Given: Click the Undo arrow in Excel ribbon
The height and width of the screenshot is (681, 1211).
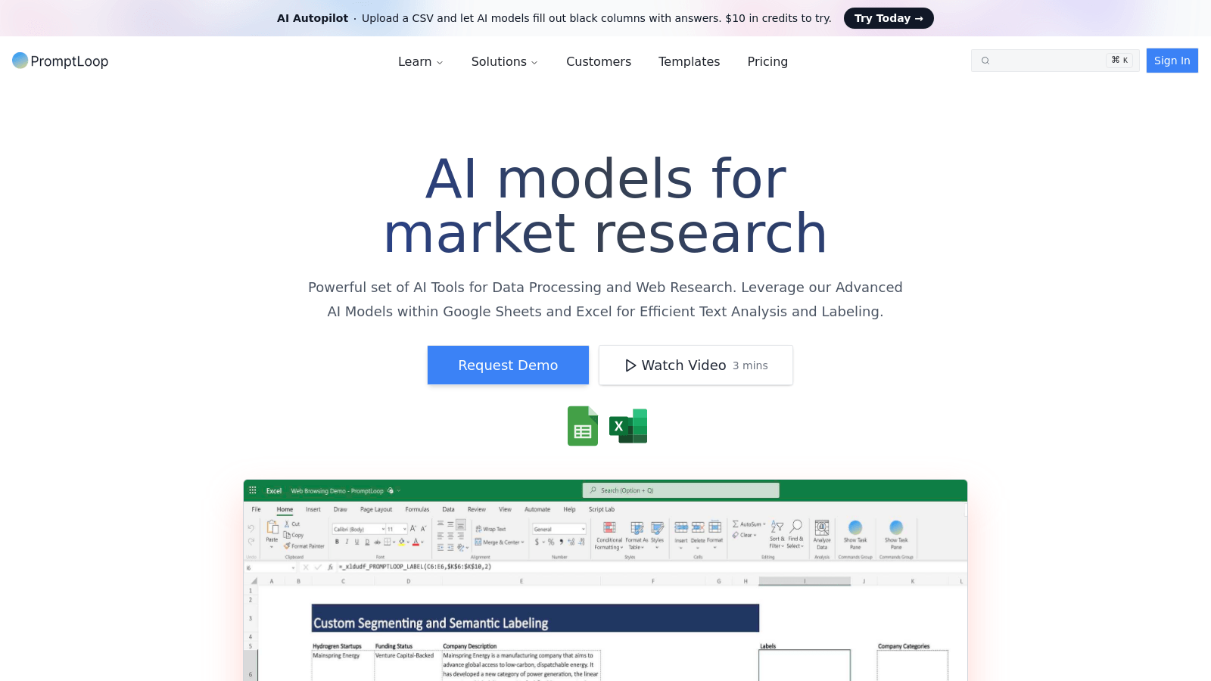Looking at the screenshot, I should [x=251, y=529].
